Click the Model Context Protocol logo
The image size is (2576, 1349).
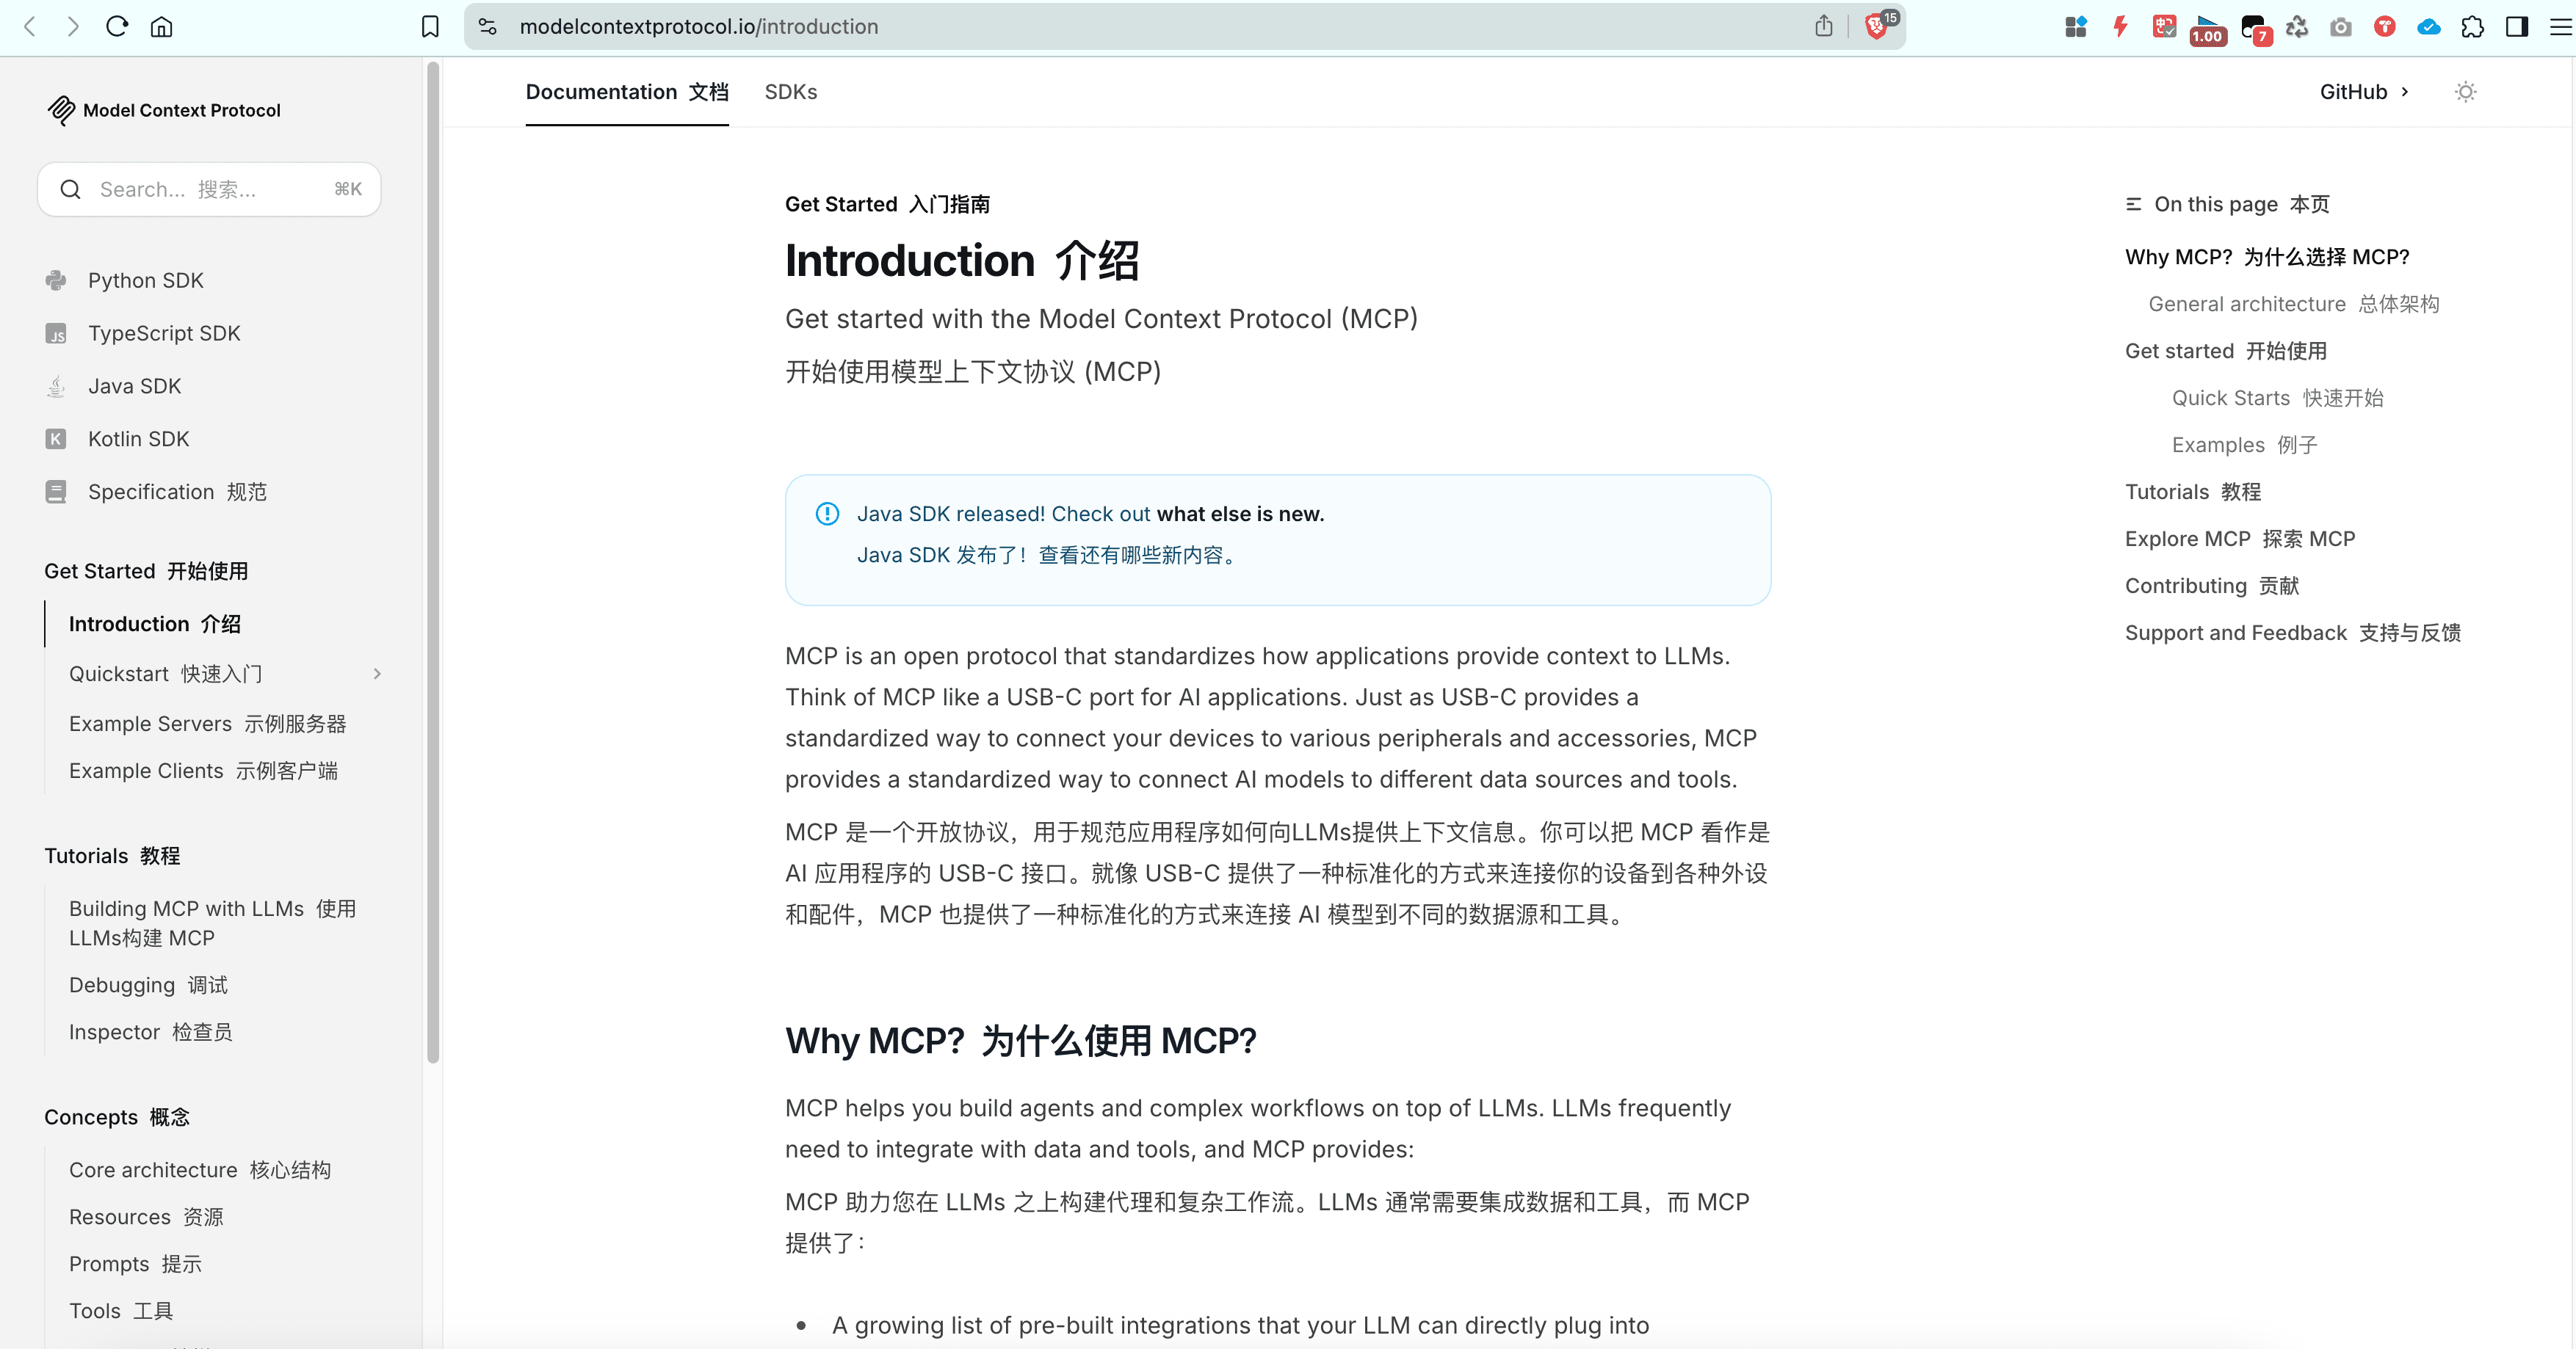pos(61,110)
